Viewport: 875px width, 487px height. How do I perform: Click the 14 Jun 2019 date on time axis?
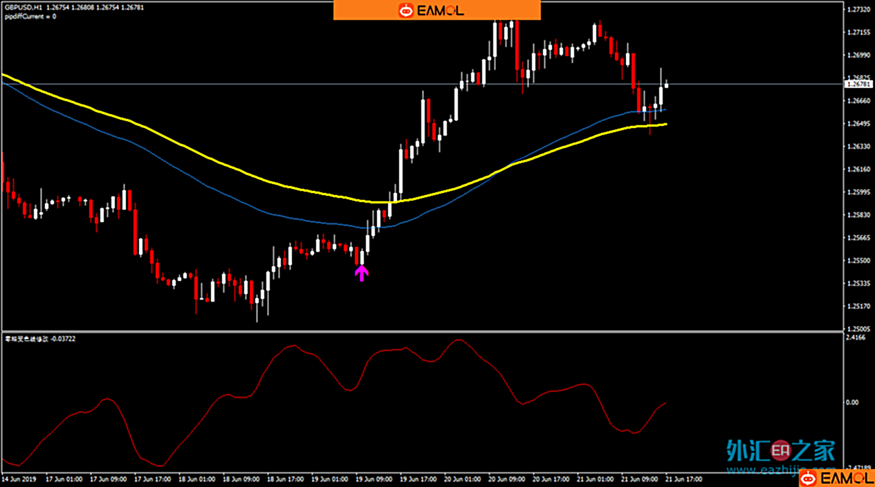(18, 479)
